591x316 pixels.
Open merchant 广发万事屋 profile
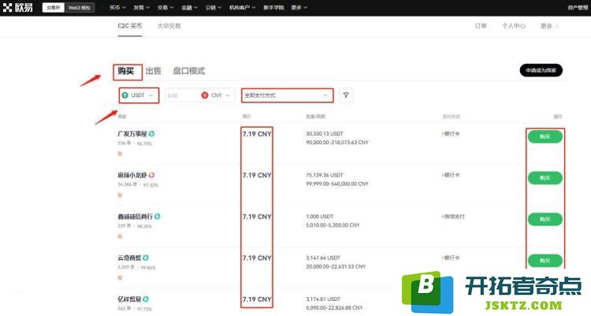[132, 133]
